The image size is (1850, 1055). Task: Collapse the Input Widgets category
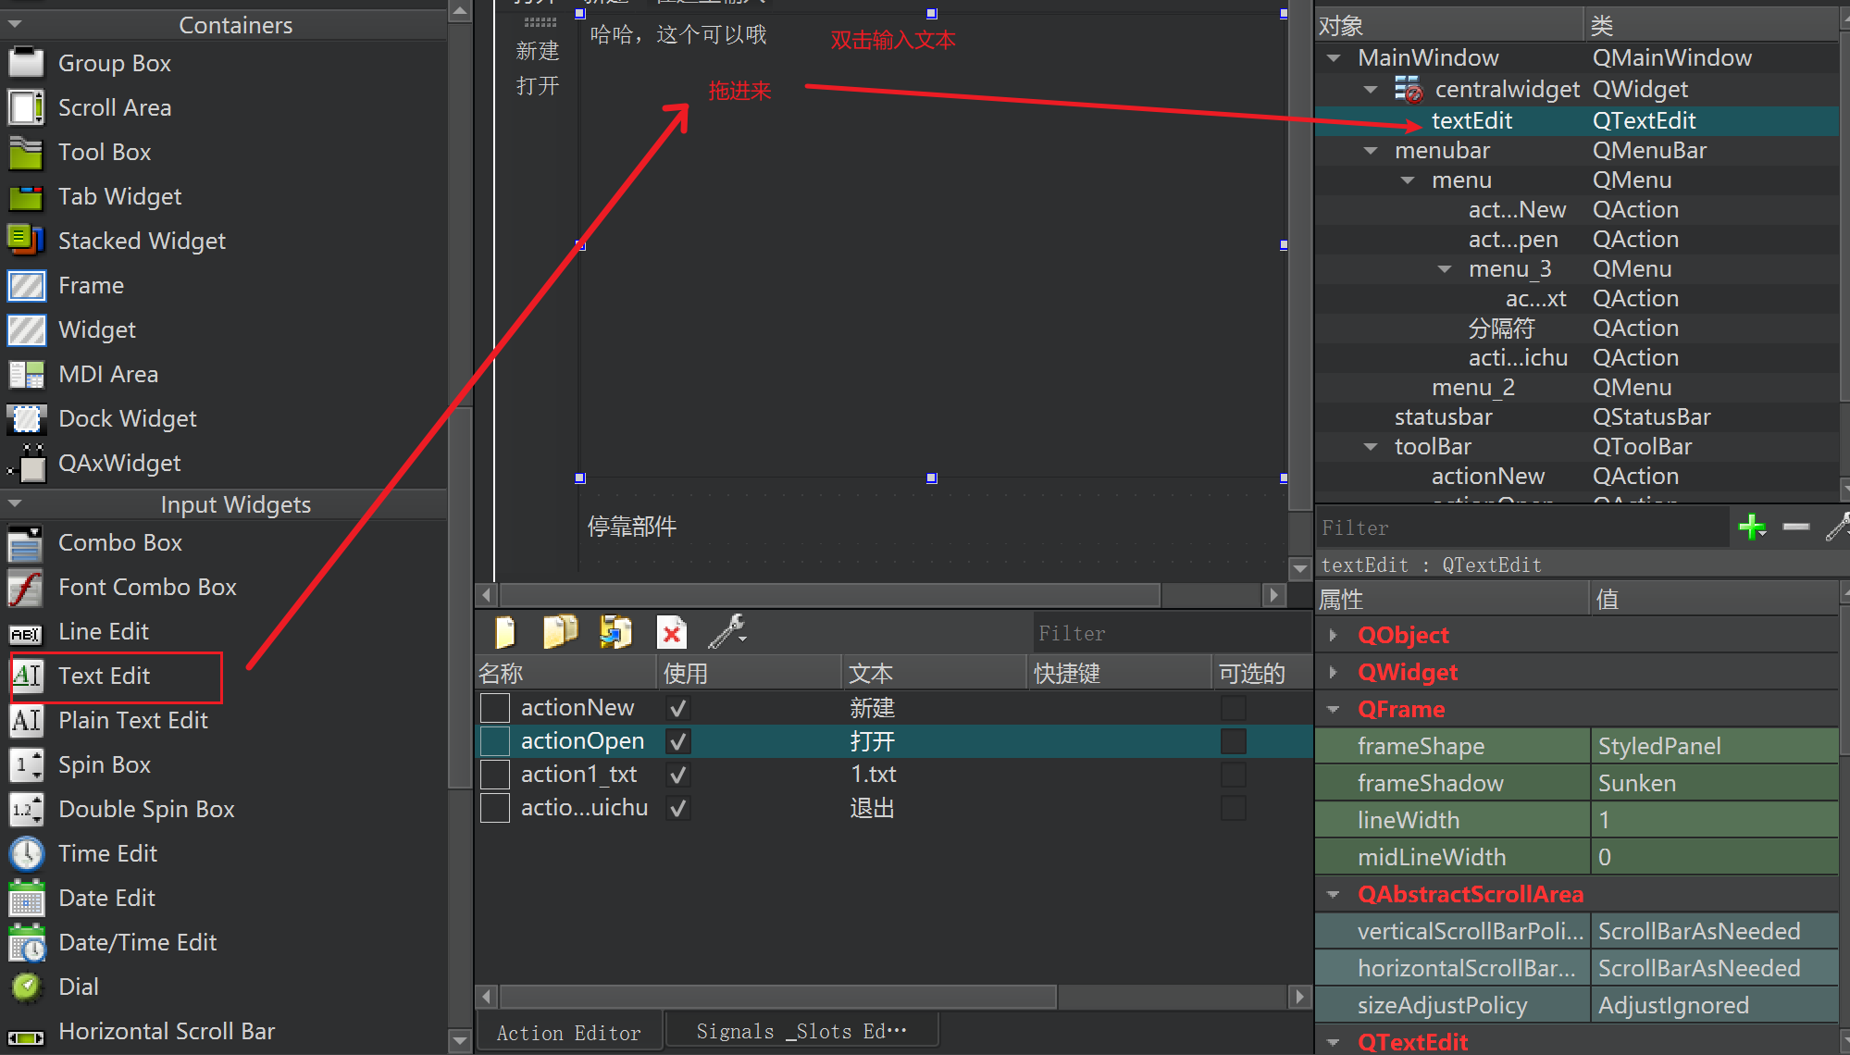click(14, 504)
